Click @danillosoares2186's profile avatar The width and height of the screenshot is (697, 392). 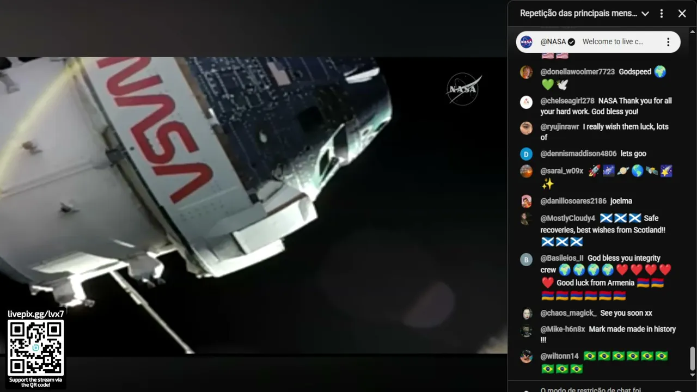[x=526, y=201]
